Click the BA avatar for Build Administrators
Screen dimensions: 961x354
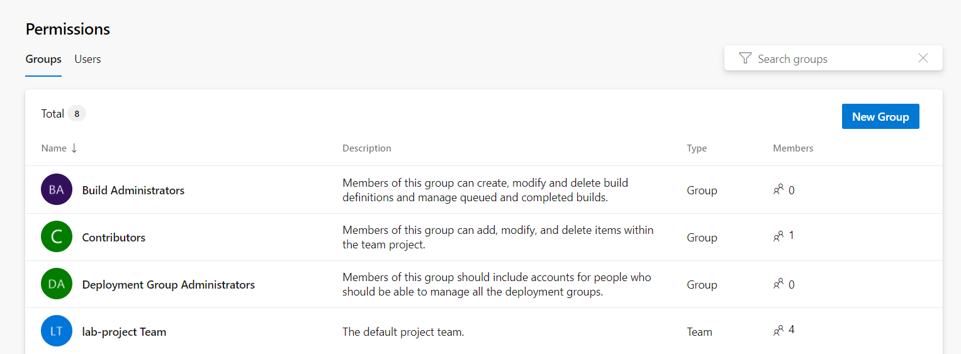tap(57, 189)
